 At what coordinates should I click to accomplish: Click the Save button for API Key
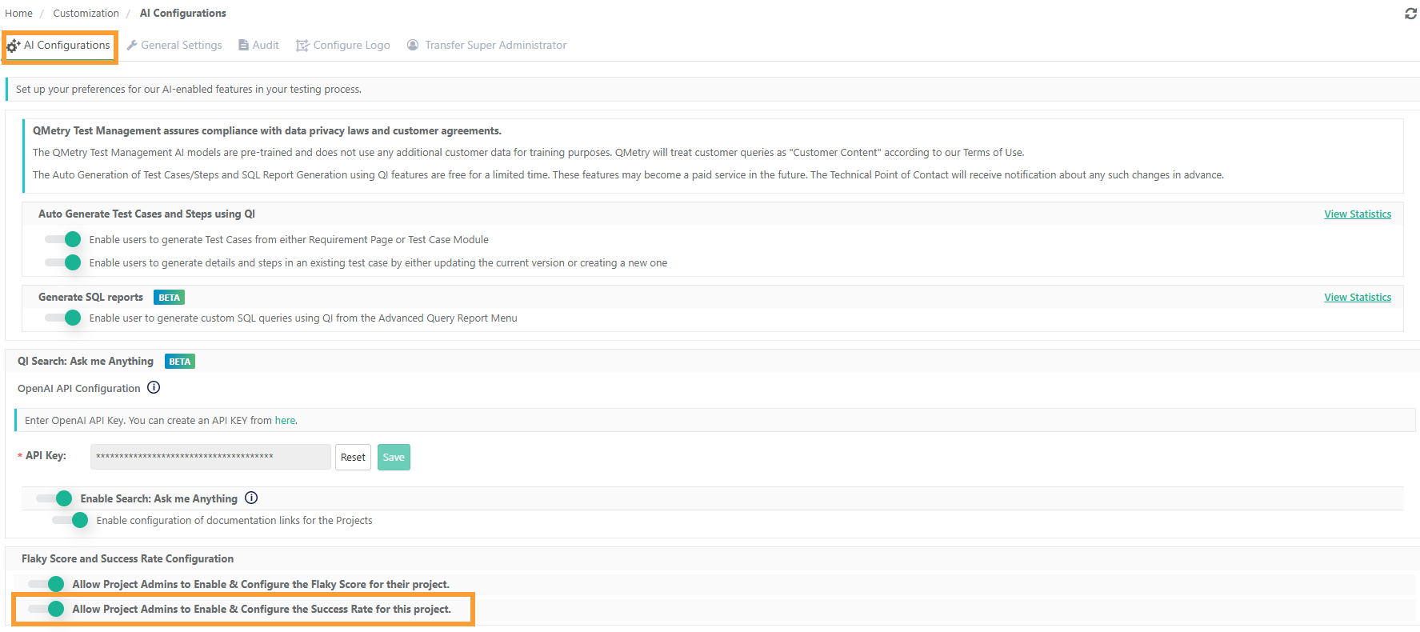[394, 457]
